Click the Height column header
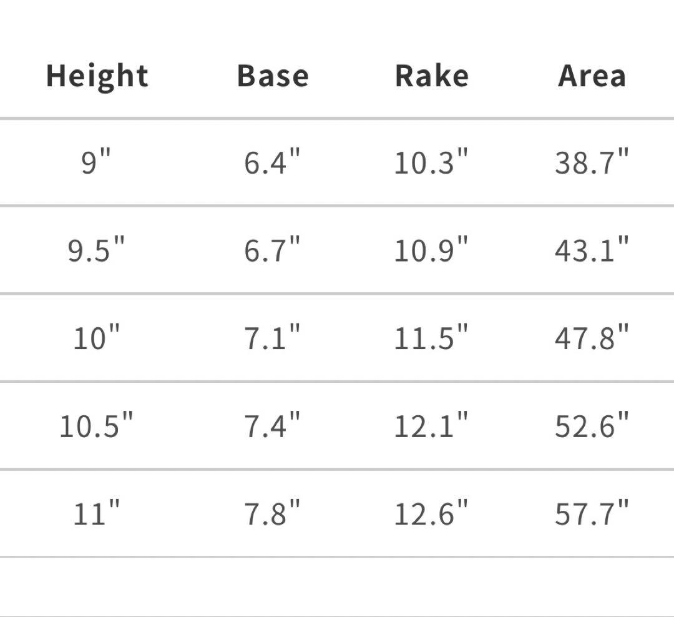 97,77
